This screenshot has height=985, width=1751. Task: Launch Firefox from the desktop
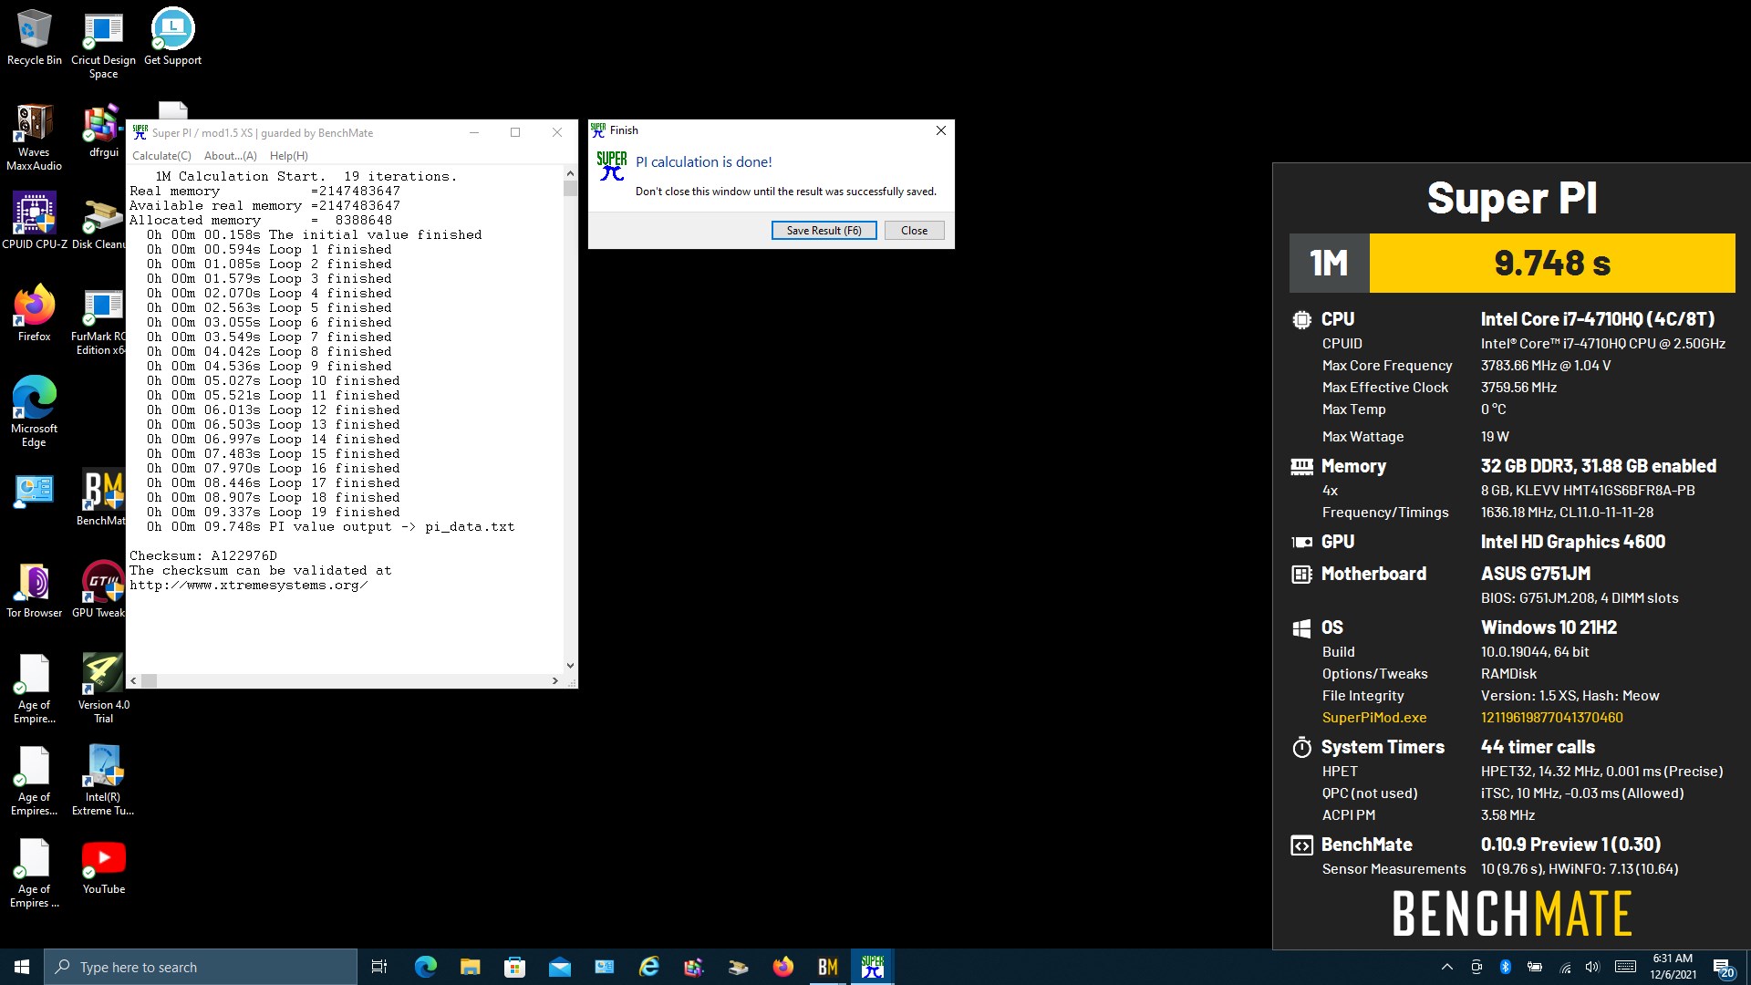click(x=34, y=312)
